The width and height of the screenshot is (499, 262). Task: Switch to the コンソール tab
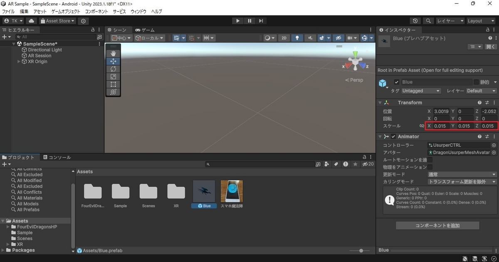57,157
